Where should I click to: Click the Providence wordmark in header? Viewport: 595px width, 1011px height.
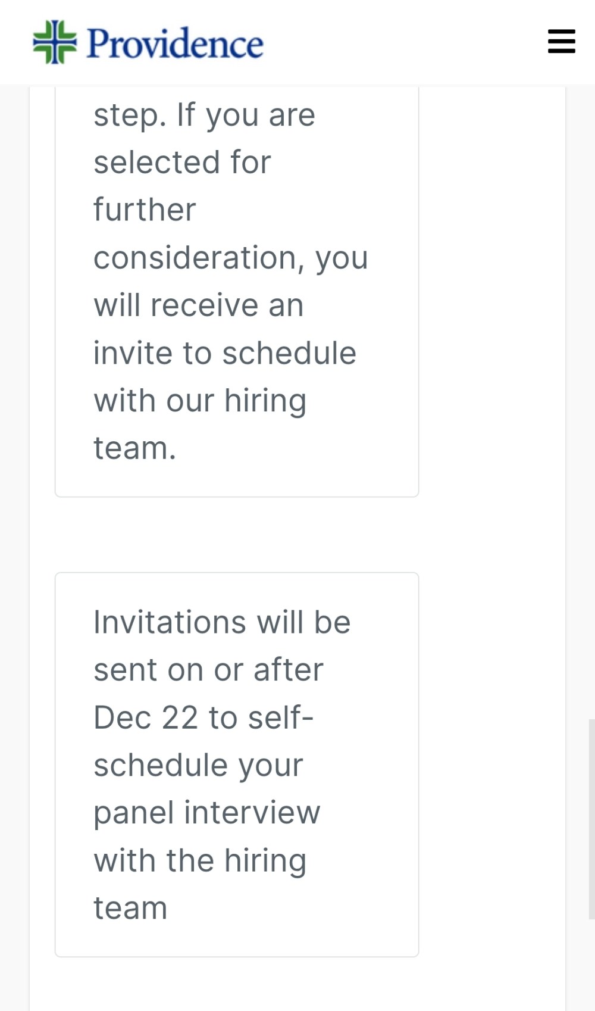click(175, 43)
